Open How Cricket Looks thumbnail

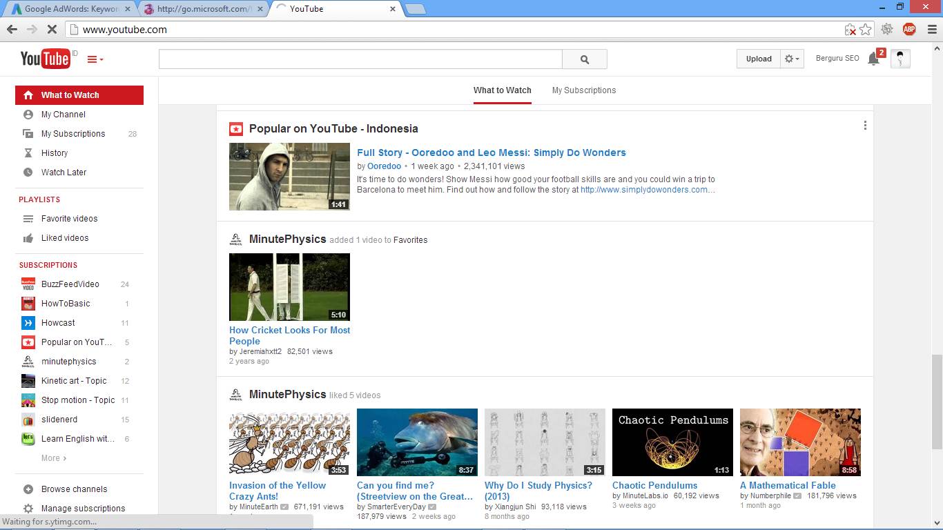[x=289, y=287]
